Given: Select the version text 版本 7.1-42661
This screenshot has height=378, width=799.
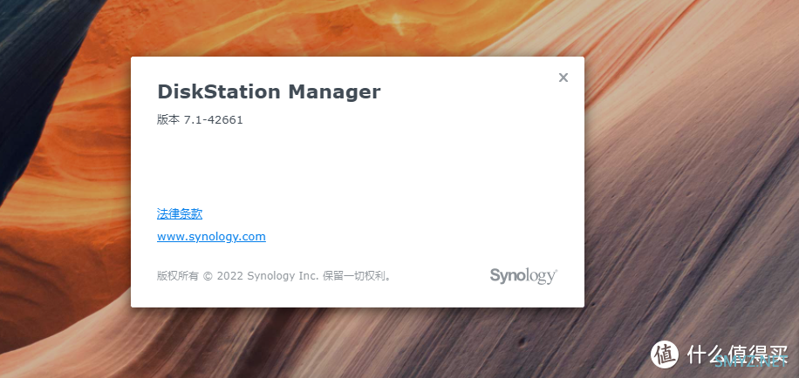Looking at the screenshot, I should [x=200, y=120].
